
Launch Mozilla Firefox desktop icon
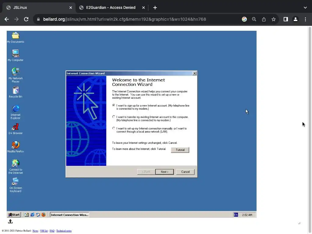[16, 147]
